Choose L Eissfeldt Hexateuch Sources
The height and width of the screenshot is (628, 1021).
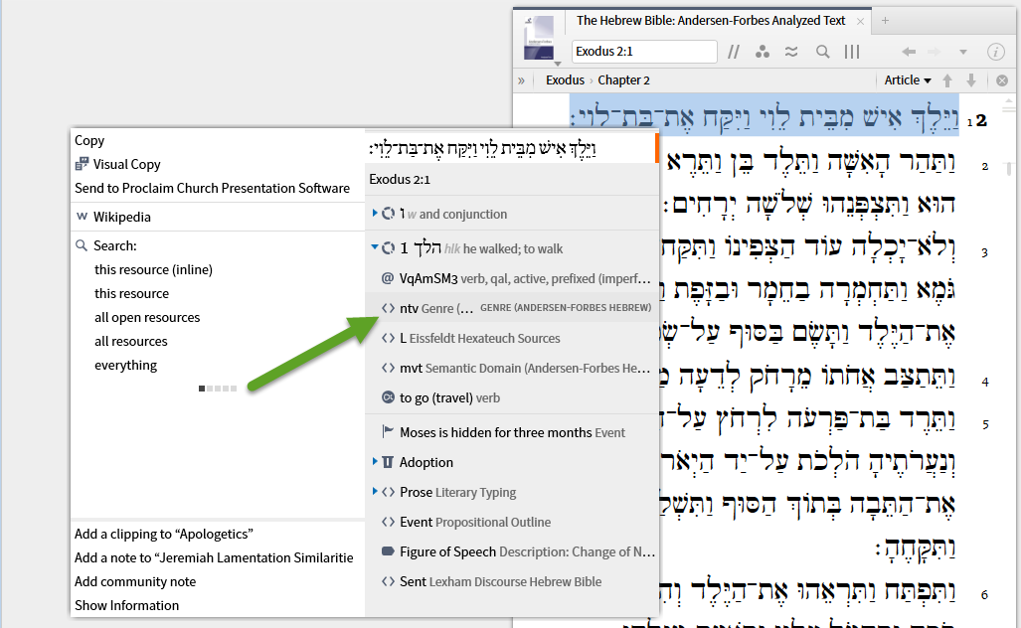(x=511, y=339)
